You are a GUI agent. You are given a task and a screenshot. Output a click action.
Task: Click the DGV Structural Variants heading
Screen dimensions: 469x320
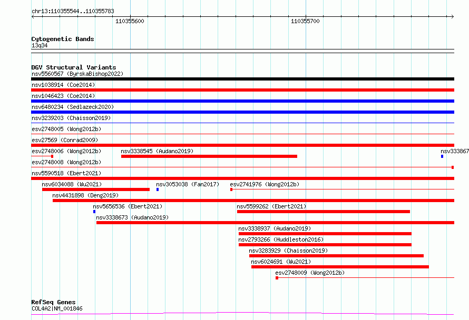[74, 67]
